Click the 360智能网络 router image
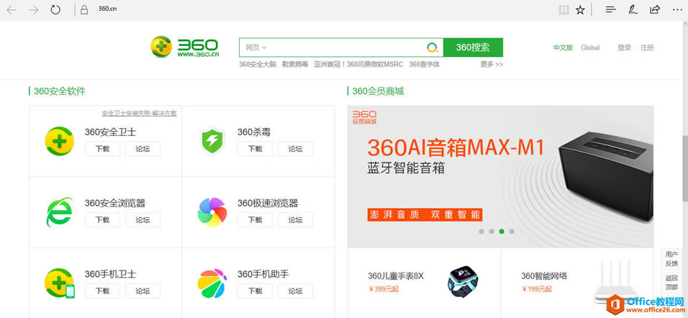The width and height of the screenshot is (688, 318). coord(616,283)
